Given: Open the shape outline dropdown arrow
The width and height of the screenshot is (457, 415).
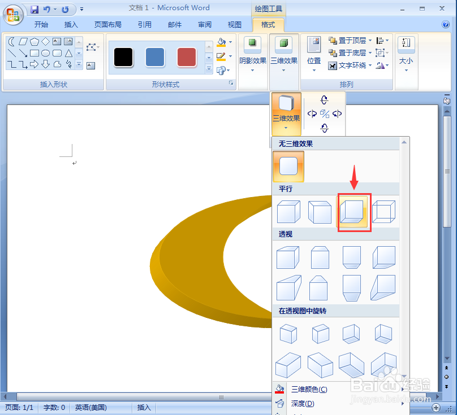Looking at the screenshot, I should (x=231, y=56).
